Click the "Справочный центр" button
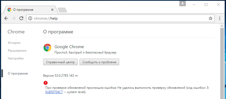This screenshot has width=226, height=99. (60, 62)
